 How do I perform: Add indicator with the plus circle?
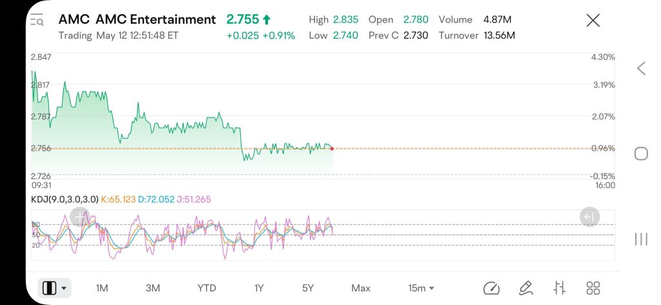[79, 217]
